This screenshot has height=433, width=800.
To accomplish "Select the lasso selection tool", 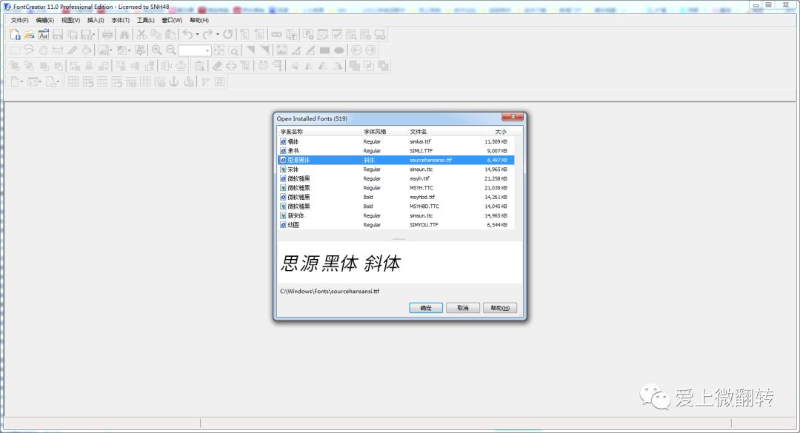I will (29, 50).
